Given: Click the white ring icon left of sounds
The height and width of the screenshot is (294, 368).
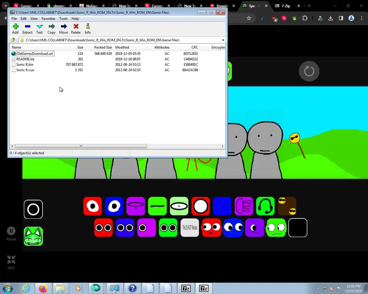Looking at the screenshot, I should coord(33,209).
